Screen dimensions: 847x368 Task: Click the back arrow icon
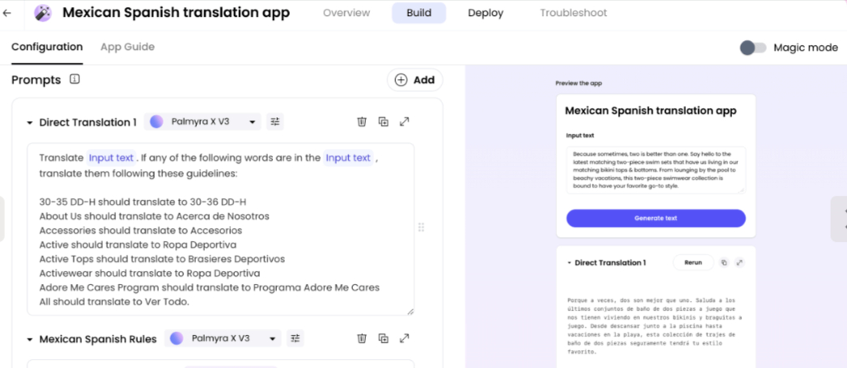7,13
